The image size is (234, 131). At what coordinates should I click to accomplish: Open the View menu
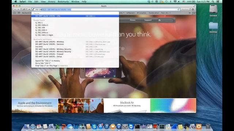pyautogui.click(x=43, y=1)
